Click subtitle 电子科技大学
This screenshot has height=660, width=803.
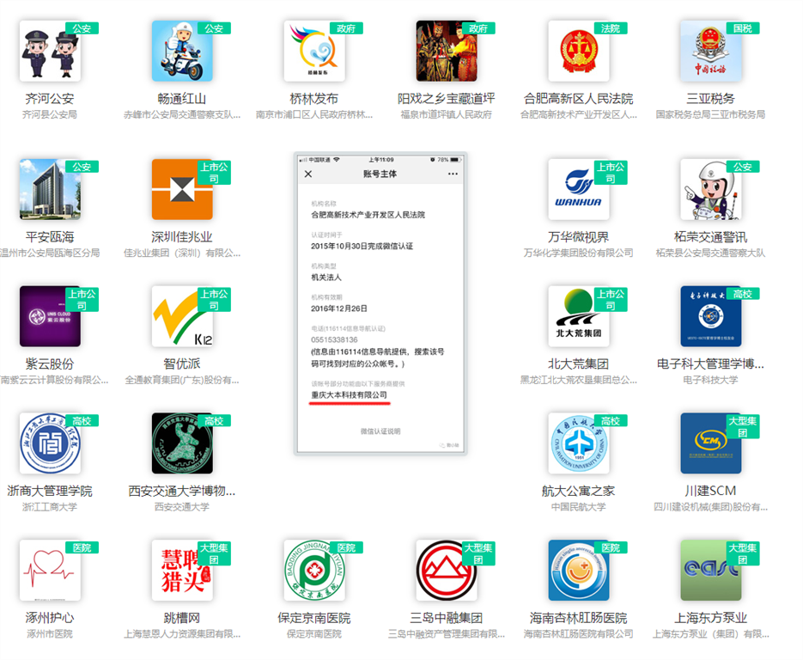point(710,380)
